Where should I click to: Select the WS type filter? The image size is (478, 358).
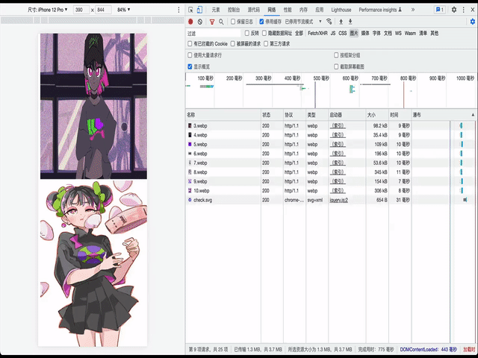coord(398,33)
